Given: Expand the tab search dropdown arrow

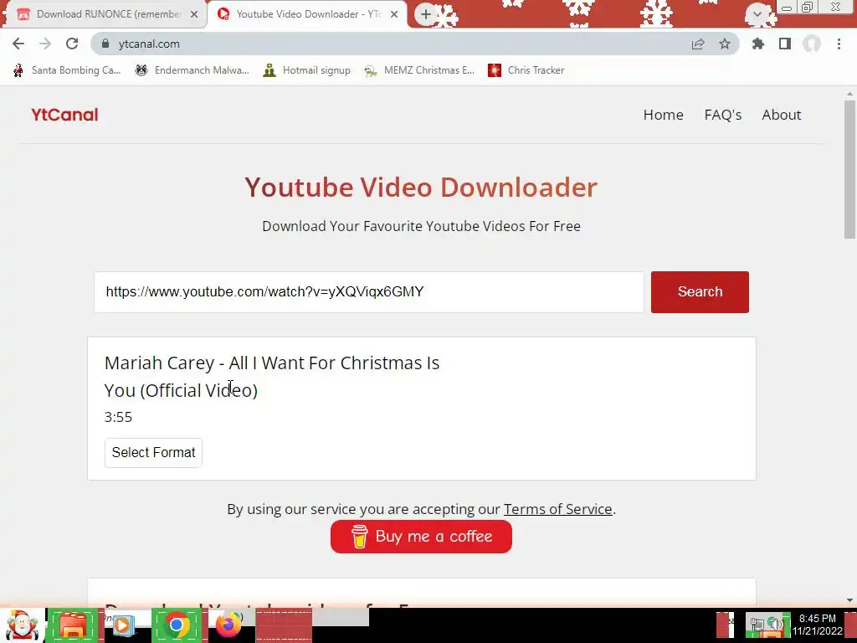Looking at the screenshot, I should pyautogui.click(x=757, y=13).
